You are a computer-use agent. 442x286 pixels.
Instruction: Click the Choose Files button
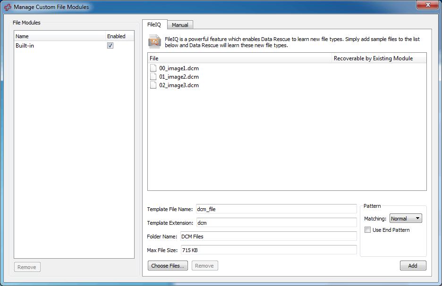[168, 265]
